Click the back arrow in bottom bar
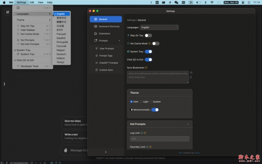The height and width of the screenshot is (164, 262). pyautogui.click(x=36, y=163)
